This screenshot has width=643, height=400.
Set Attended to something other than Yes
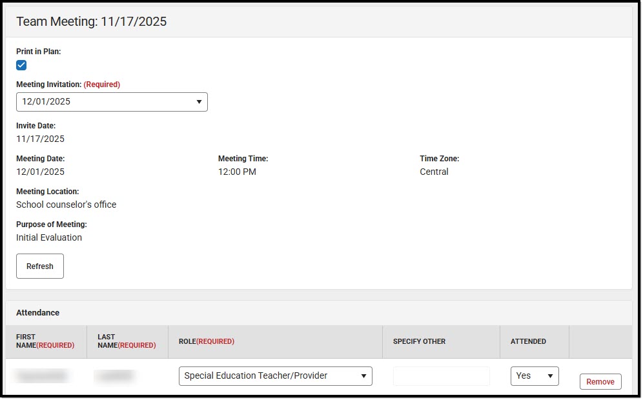pos(535,376)
